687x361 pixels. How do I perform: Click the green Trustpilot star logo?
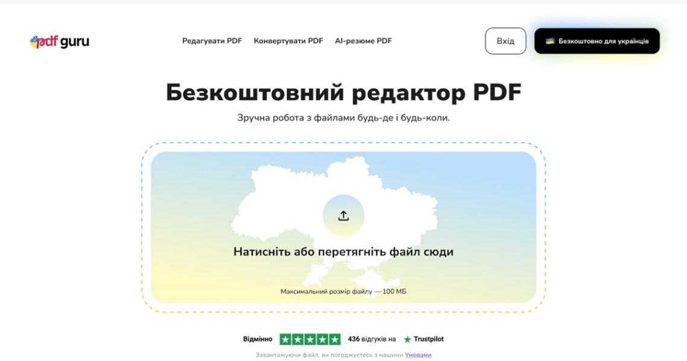tap(407, 339)
